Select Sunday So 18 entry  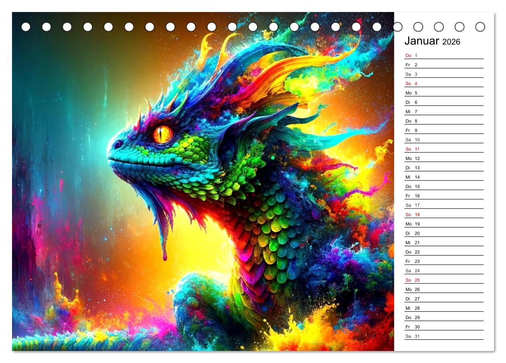(443, 215)
